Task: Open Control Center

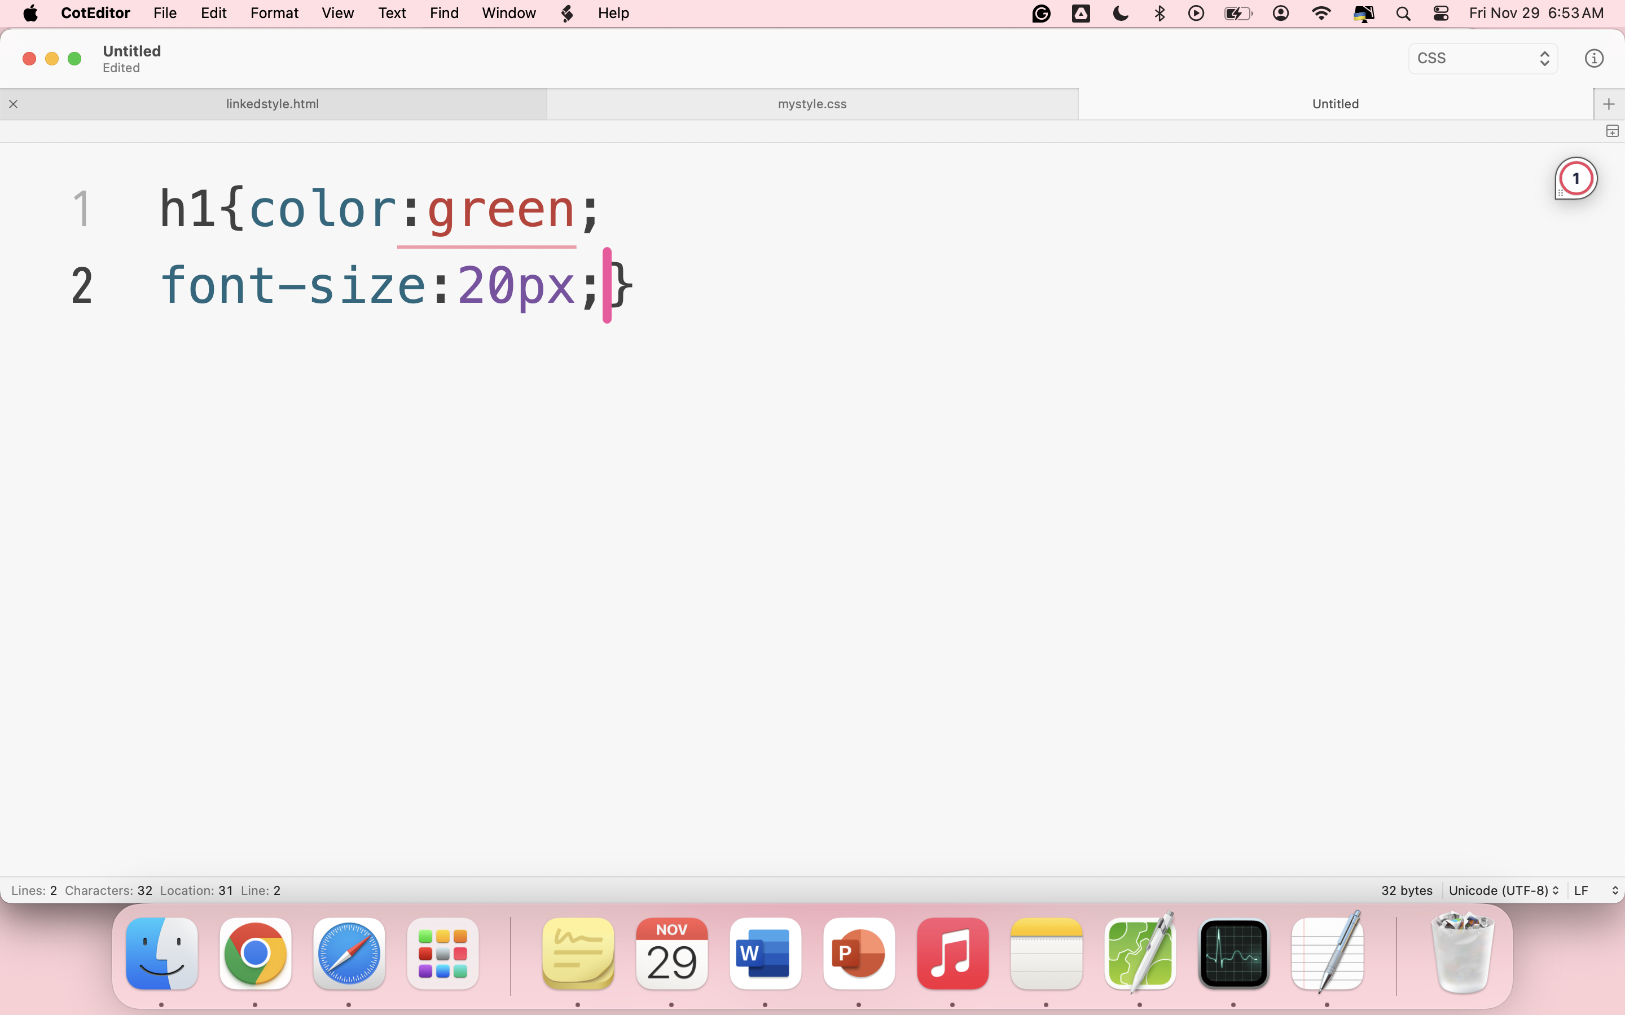Action: coord(1441,14)
